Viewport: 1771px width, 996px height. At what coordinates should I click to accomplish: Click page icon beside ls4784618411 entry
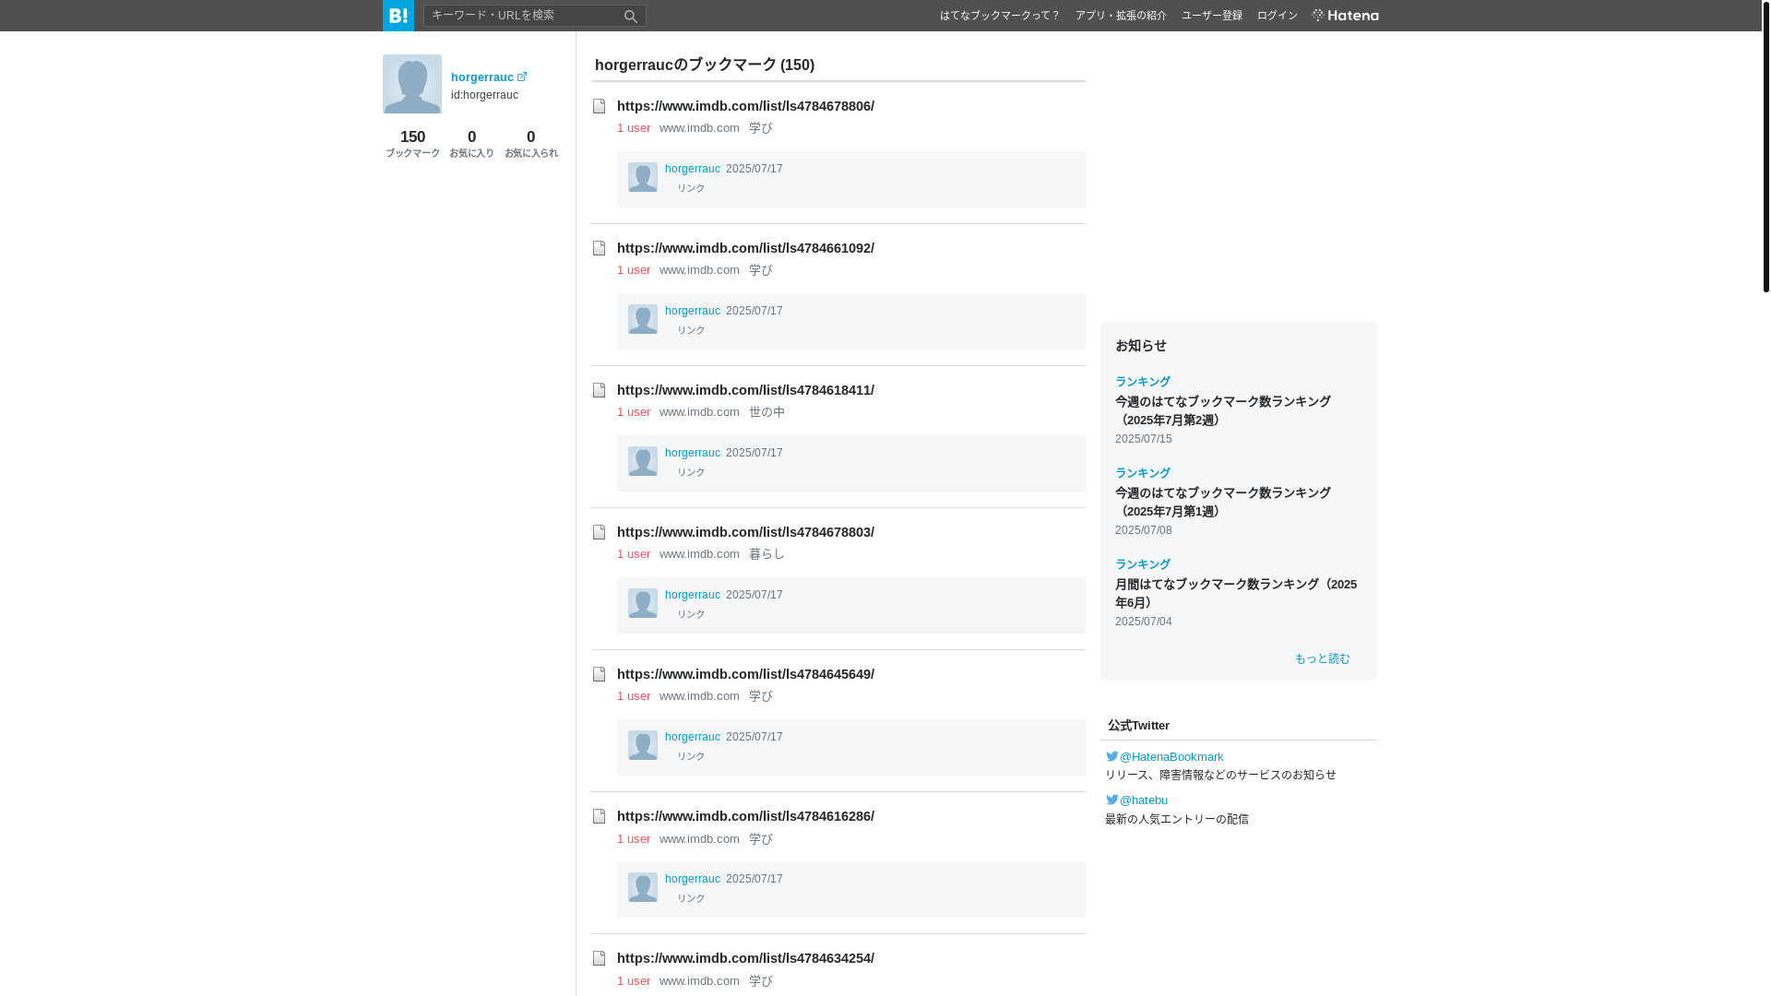coord(600,390)
